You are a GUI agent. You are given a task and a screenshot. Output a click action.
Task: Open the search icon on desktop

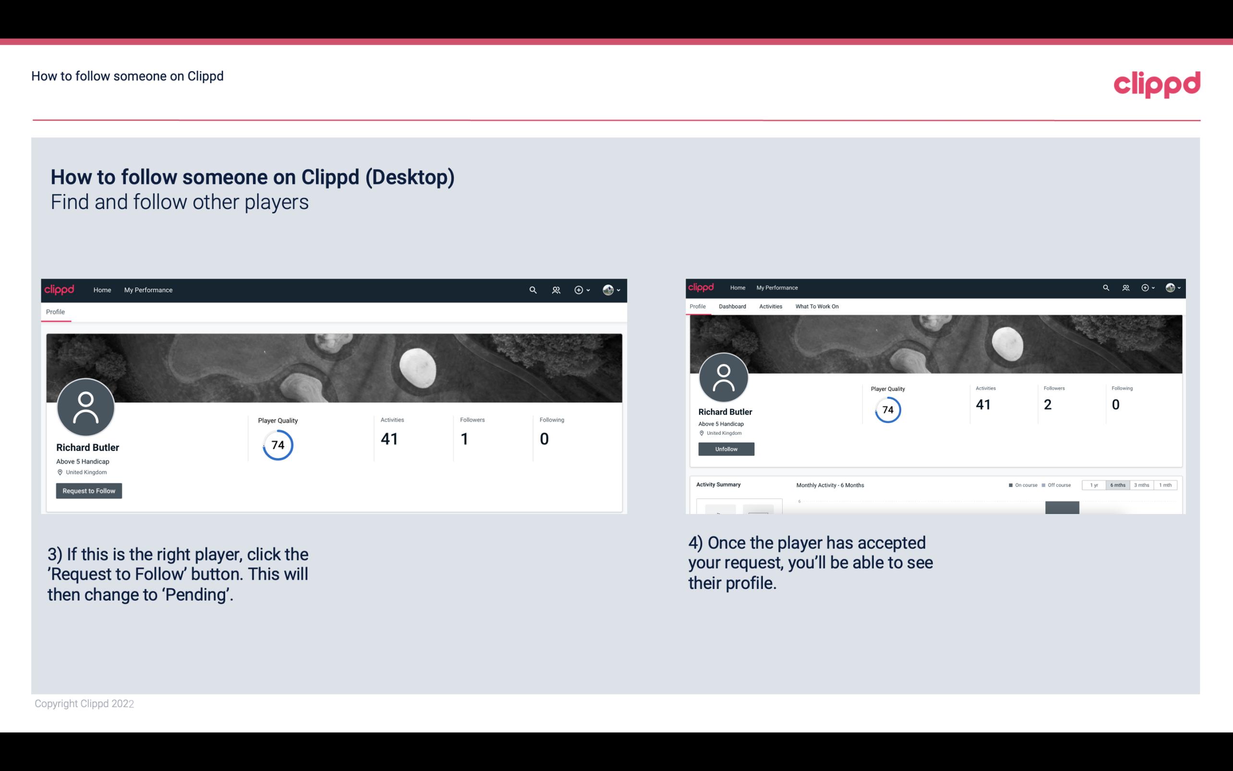tap(532, 290)
